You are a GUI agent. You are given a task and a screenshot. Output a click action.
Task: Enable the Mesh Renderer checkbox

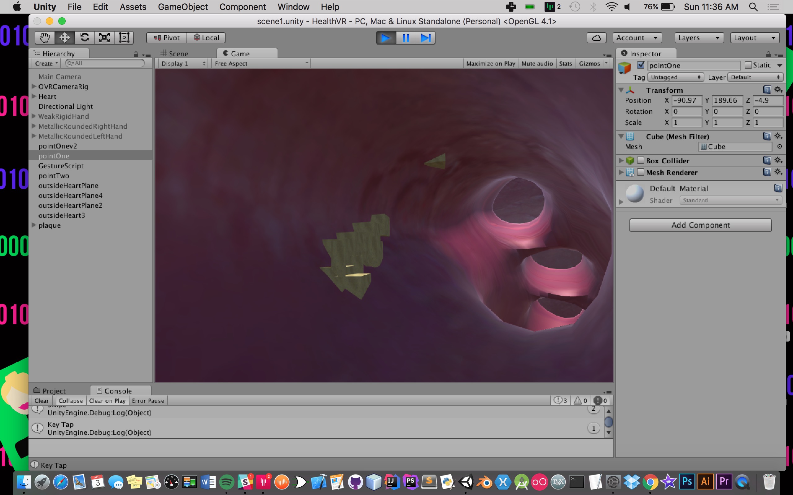pyautogui.click(x=641, y=172)
